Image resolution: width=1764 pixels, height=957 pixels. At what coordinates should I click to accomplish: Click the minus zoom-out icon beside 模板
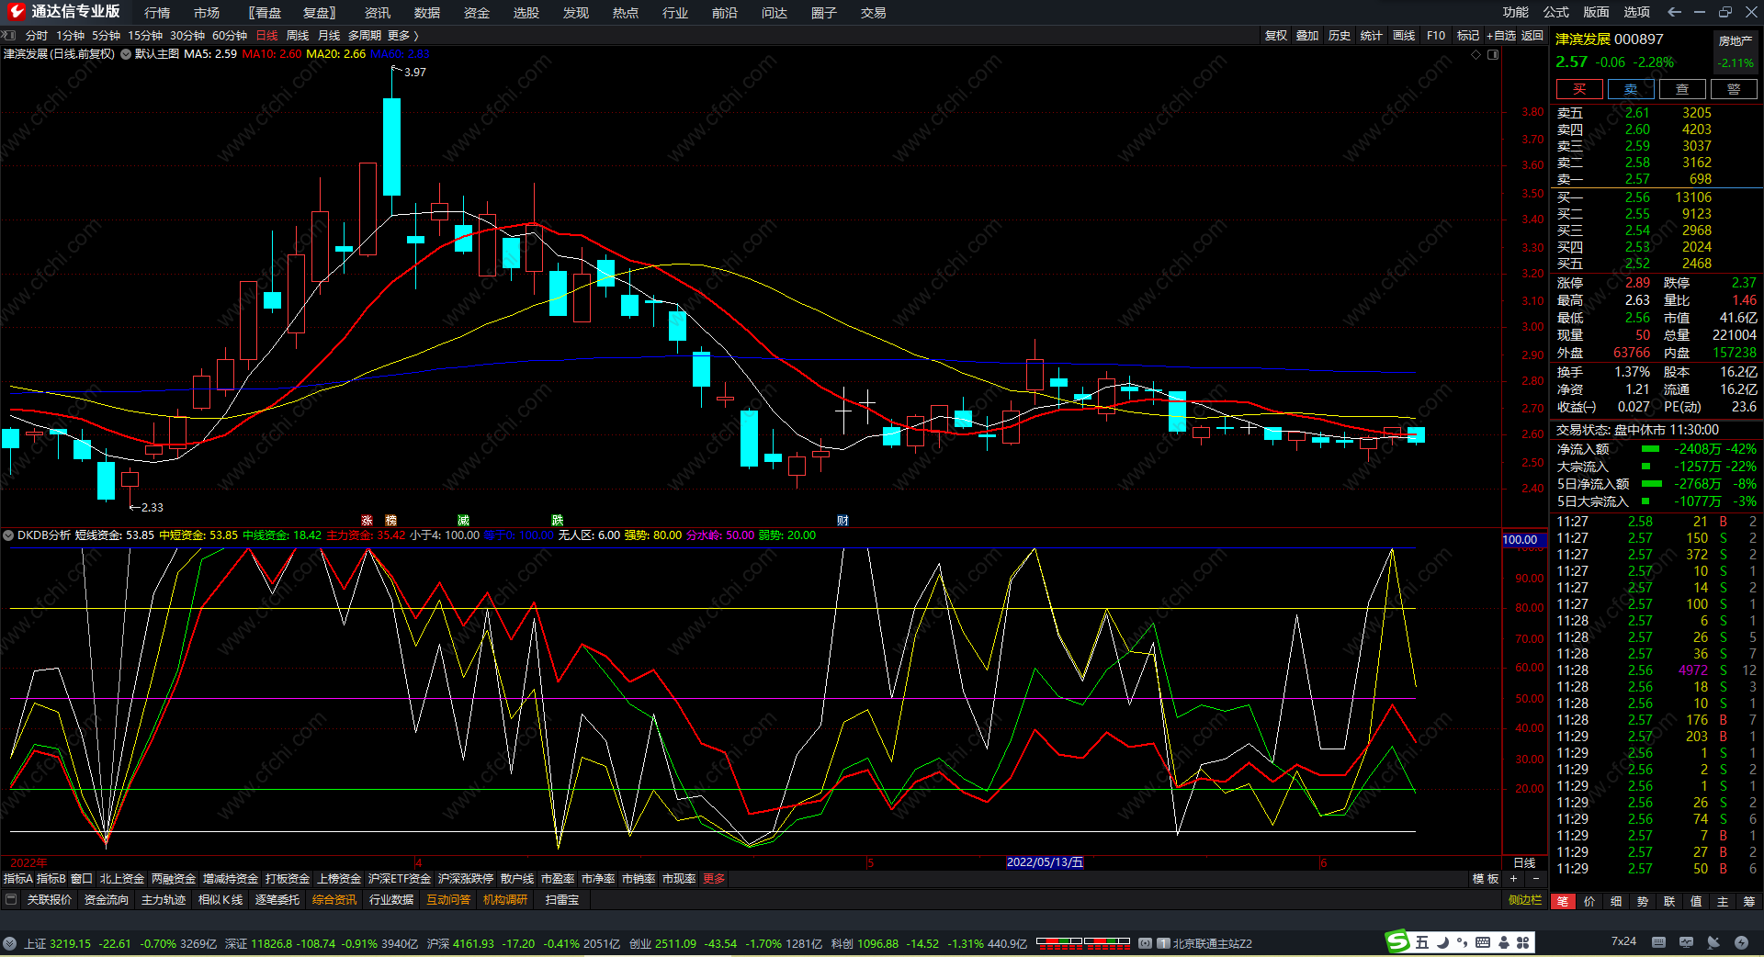[1535, 879]
